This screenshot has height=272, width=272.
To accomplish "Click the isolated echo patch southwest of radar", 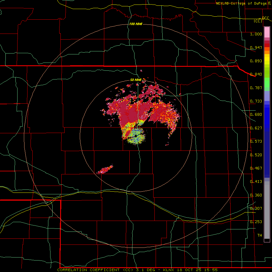I will 105,169.
